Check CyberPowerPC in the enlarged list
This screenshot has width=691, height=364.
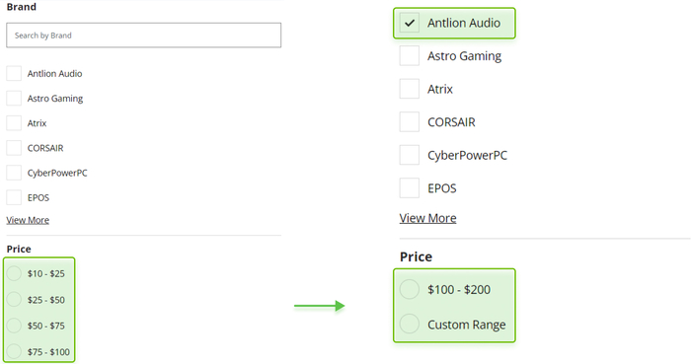click(x=410, y=155)
